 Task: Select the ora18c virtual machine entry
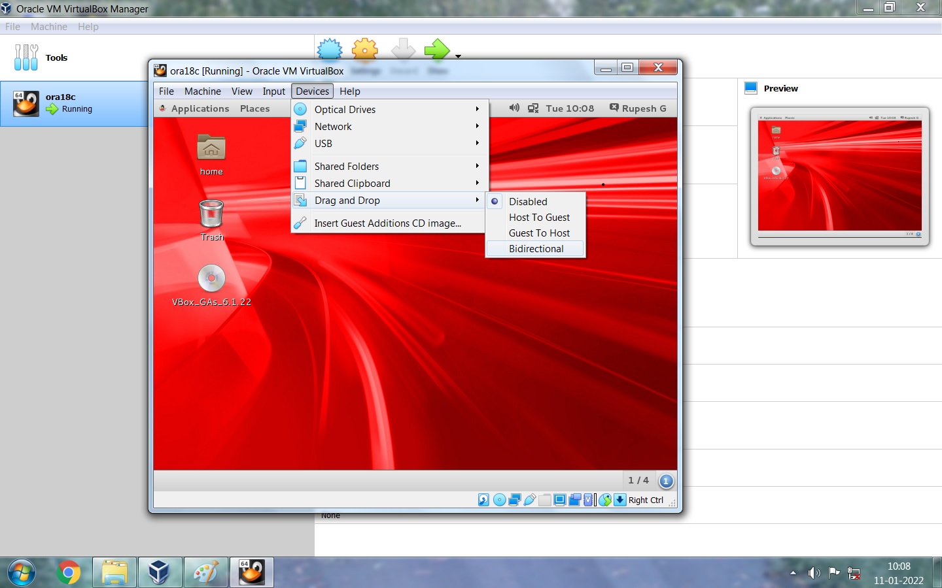(x=74, y=103)
